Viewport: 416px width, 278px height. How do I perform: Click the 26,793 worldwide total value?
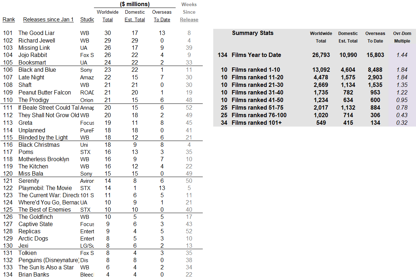click(x=321, y=55)
